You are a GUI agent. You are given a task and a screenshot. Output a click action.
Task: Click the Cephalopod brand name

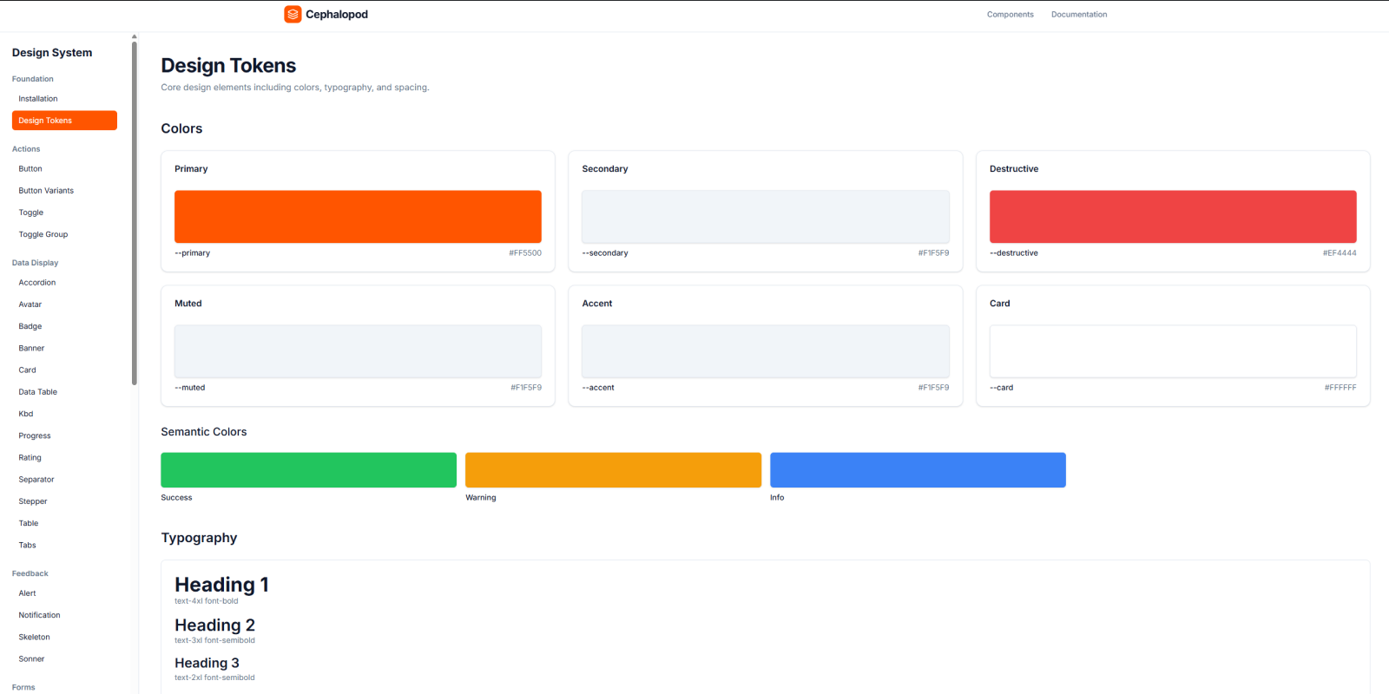click(x=337, y=15)
